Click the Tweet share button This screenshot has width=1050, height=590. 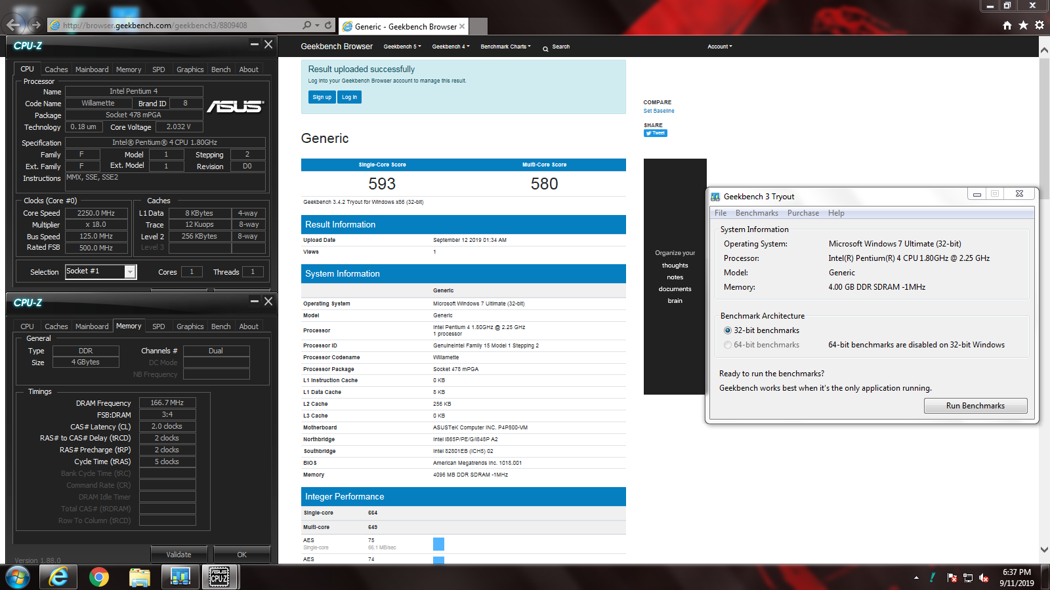656,133
